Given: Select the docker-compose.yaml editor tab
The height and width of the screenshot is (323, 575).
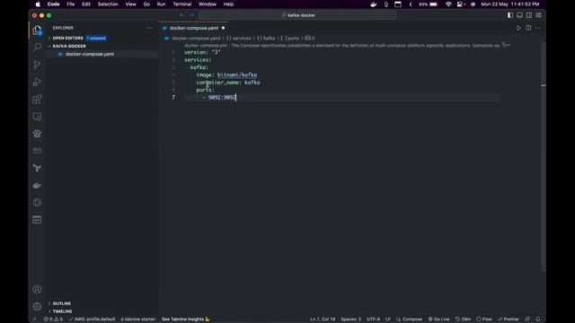Looking at the screenshot, I should point(193,28).
